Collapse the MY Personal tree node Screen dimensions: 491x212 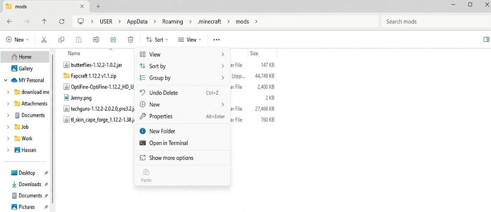[x=6, y=80]
